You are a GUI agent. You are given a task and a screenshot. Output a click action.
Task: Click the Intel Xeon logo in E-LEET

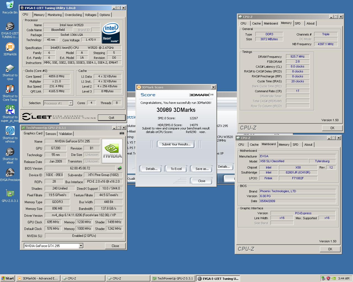(111, 33)
